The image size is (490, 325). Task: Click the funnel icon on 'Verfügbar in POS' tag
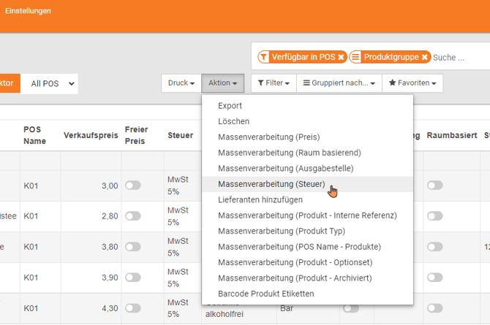pos(263,57)
